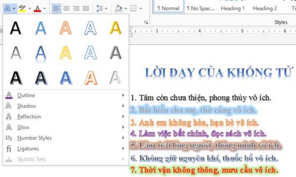
Task: Choose the blue fill text effect in first row
Action: (x=40, y=28)
